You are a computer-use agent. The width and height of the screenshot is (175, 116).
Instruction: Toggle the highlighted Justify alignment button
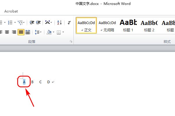(x=21, y=32)
